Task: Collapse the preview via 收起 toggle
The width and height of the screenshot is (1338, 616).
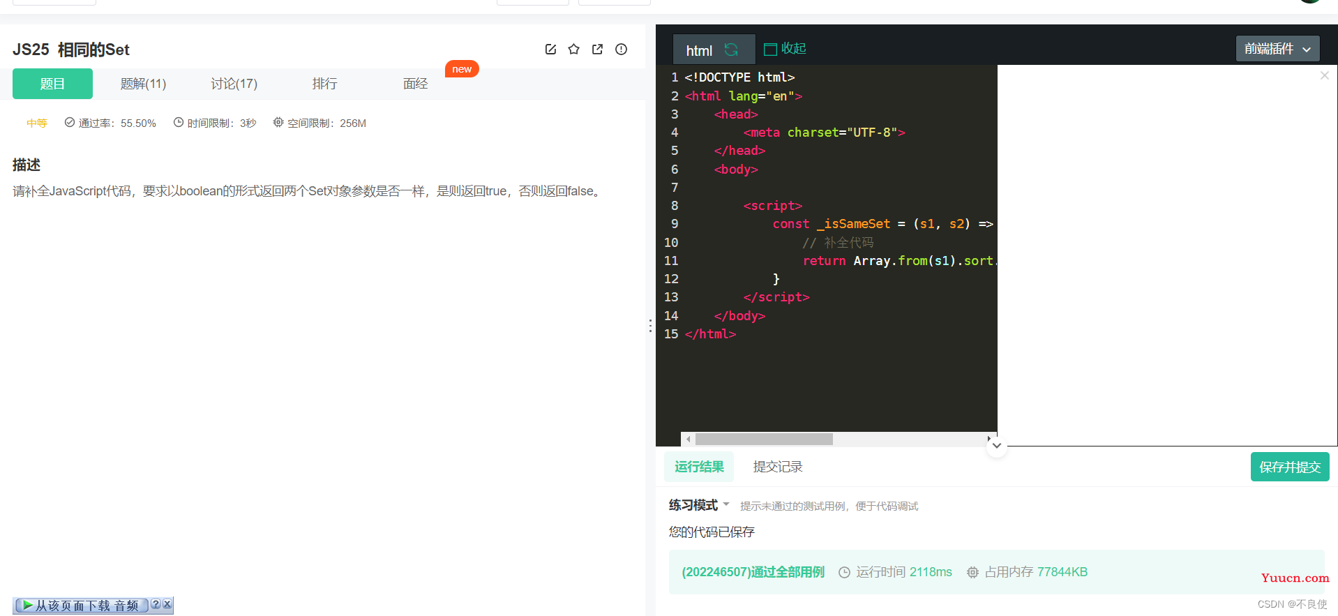Action: (x=785, y=49)
